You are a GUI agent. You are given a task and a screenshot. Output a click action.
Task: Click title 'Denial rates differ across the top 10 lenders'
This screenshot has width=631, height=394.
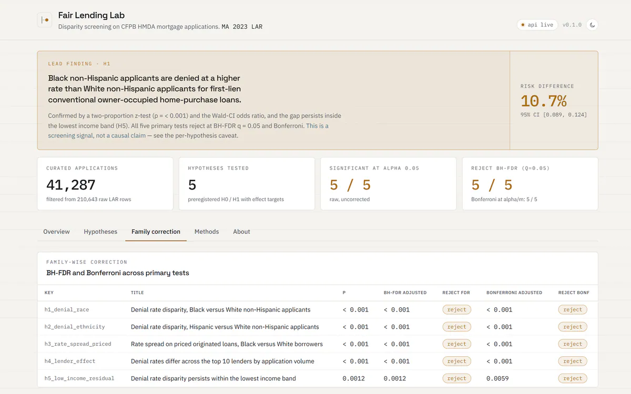pyautogui.click(x=222, y=361)
